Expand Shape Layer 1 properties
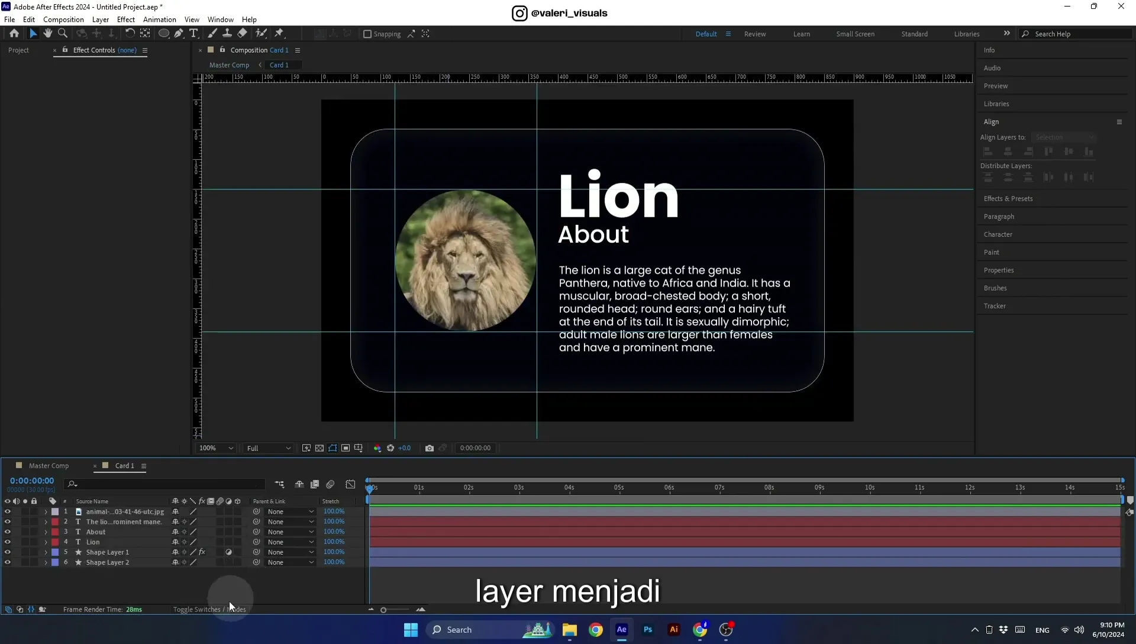This screenshot has width=1136, height=644. 46,552
